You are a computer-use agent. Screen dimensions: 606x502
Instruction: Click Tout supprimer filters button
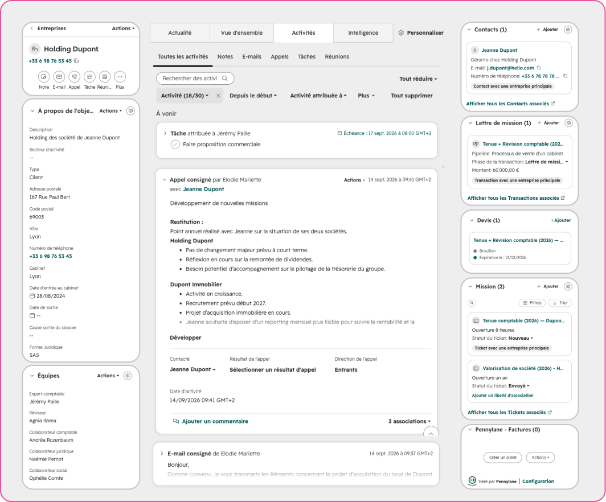point(412,96)
